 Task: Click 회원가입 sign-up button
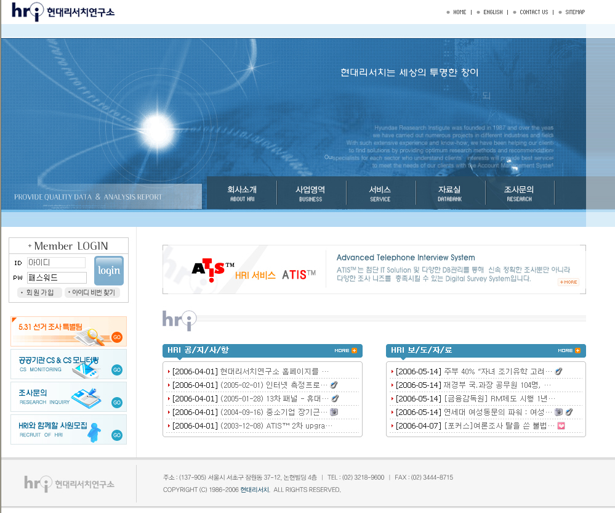tap(39, 292)
